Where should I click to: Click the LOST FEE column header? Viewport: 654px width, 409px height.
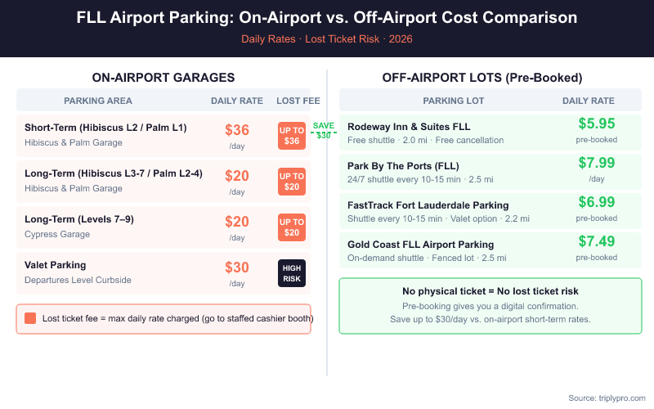292,101
